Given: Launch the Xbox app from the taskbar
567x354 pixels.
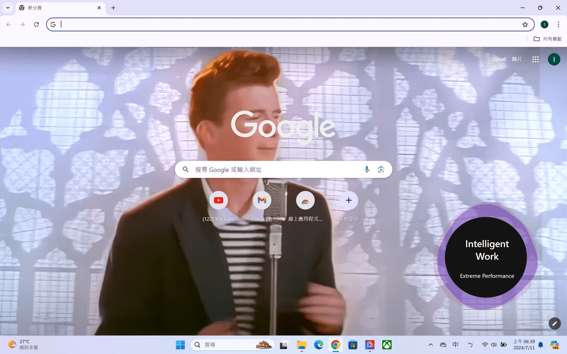Looking at the screenshot, I should click(387, 345).
